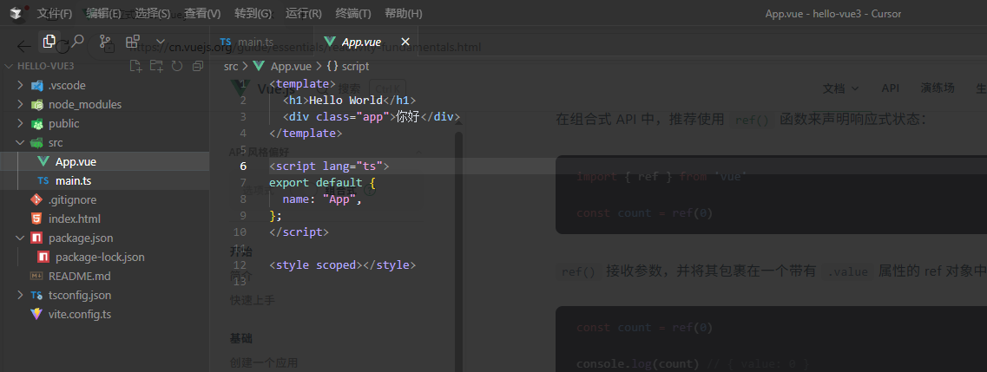Show additional views via the activity bar chevron
This screenshot has height=372, width=987.
point(160,42)
